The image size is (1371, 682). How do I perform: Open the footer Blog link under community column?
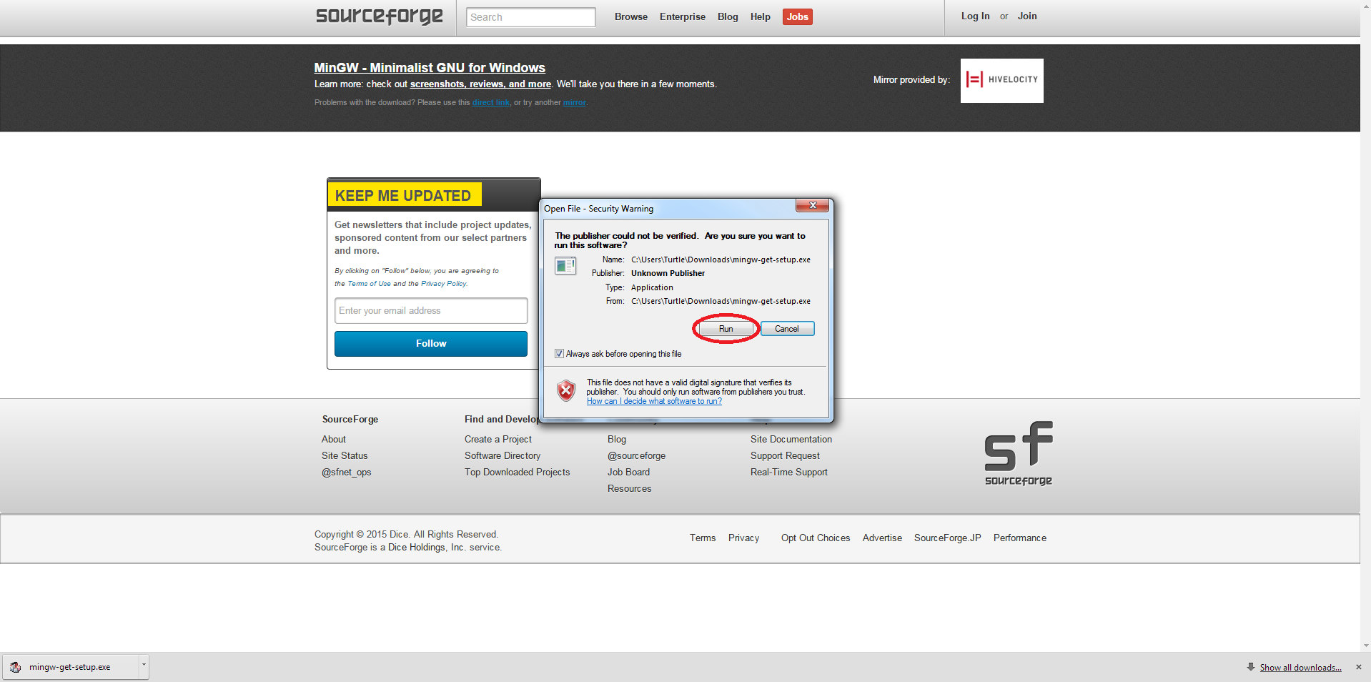point(617,440)
